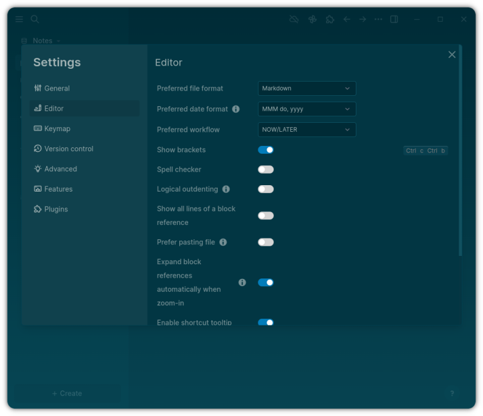Screen dimensions: 483x416
Task: Click the search magnifier icon in the top bar
Action: click(x=35, y=19)
